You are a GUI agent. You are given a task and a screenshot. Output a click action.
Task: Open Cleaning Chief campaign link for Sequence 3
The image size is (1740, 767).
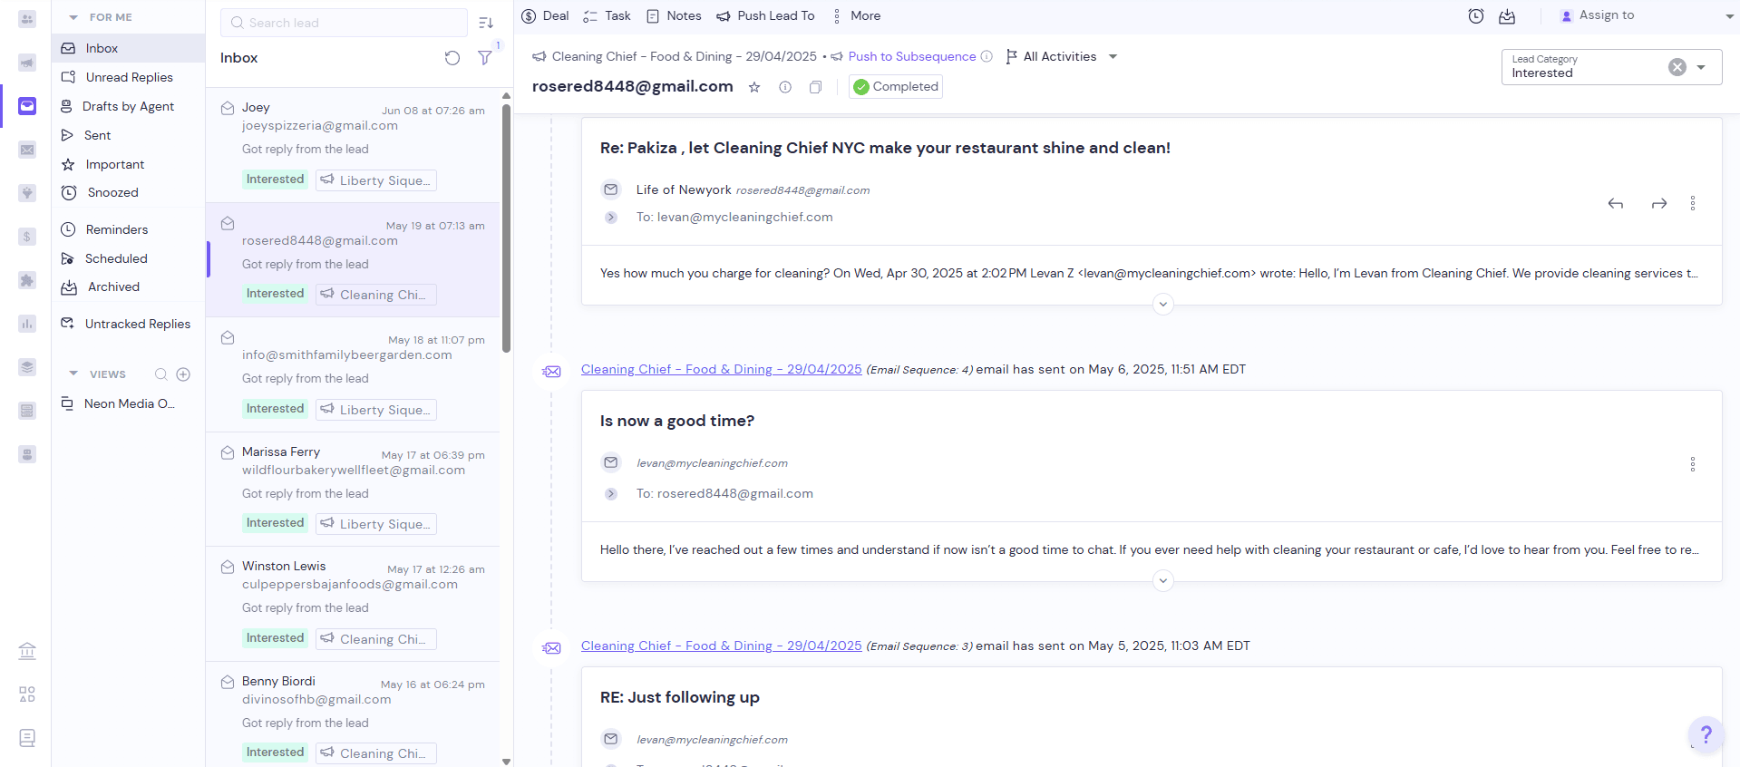point(722,646)
